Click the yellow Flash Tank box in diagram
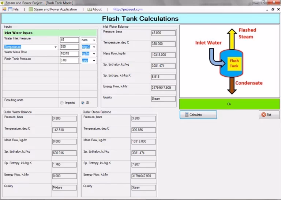Viewport: 281px width, 200px height. [235, 64]
